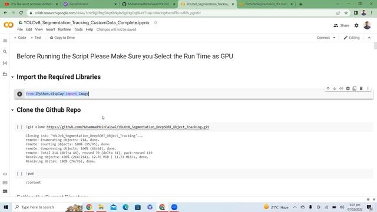Open the View menu
377x212 pixels.
click(39, 29)
